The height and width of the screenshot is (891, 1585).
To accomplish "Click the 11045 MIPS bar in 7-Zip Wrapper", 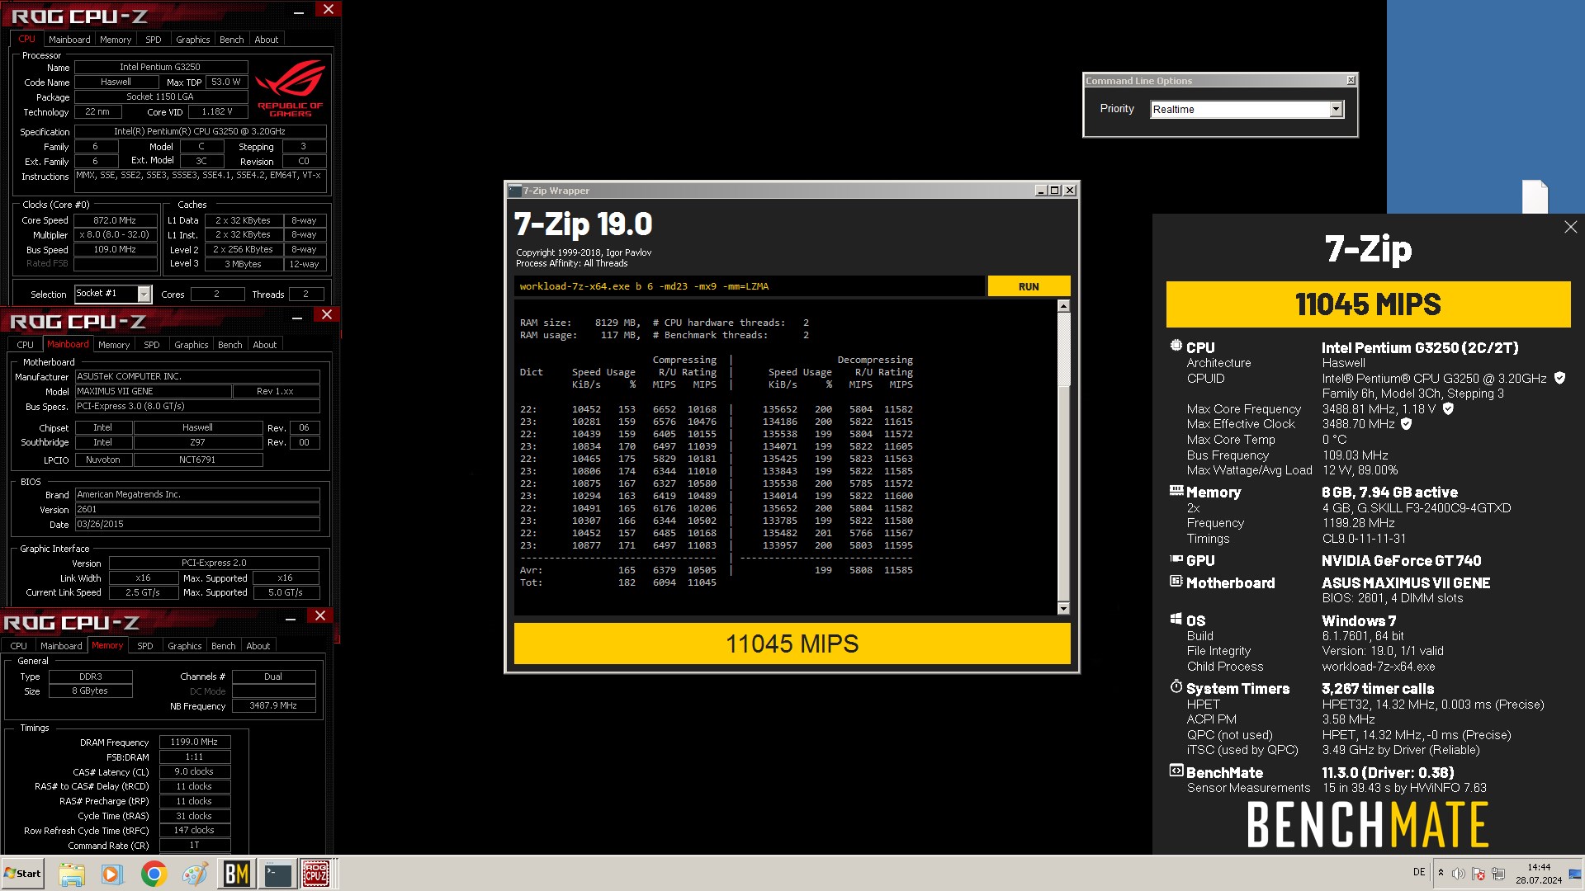I will [792, 643].
